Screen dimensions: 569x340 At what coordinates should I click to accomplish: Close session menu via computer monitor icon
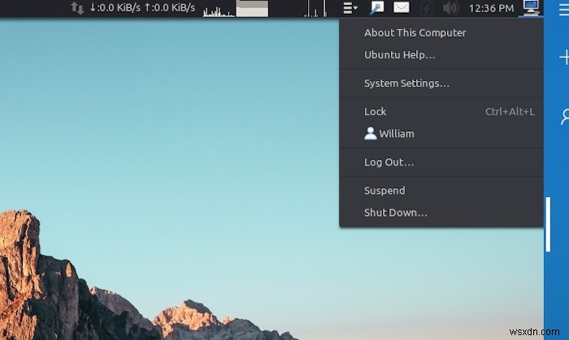pos(531,7)
